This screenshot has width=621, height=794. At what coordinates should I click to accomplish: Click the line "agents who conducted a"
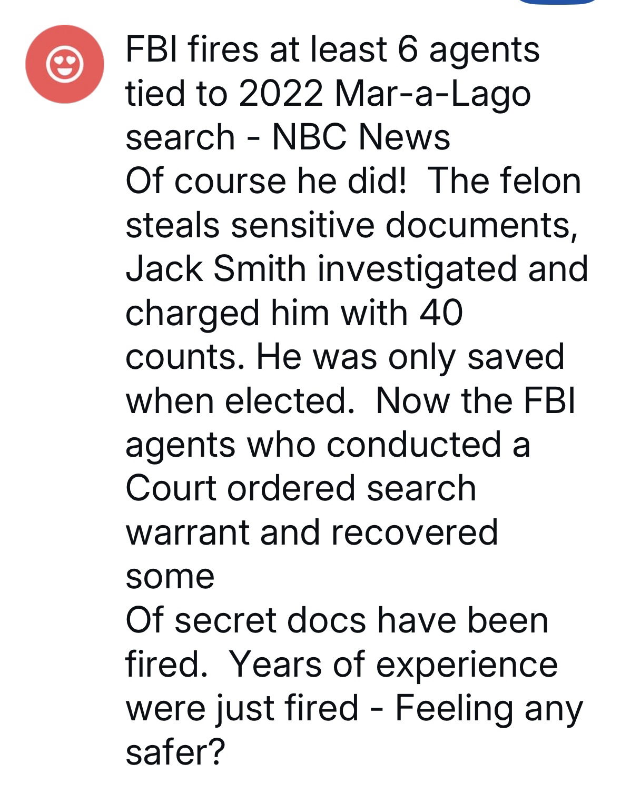(328, 445)
